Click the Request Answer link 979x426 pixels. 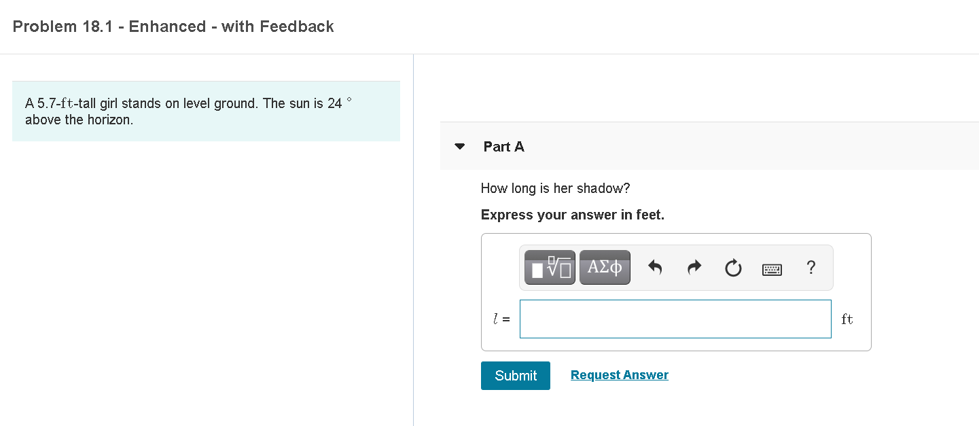[620, 375]
